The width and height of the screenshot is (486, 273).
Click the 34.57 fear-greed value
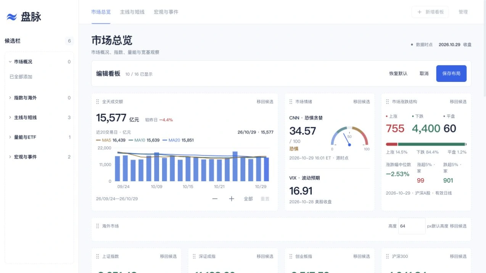tap(303, 131)
